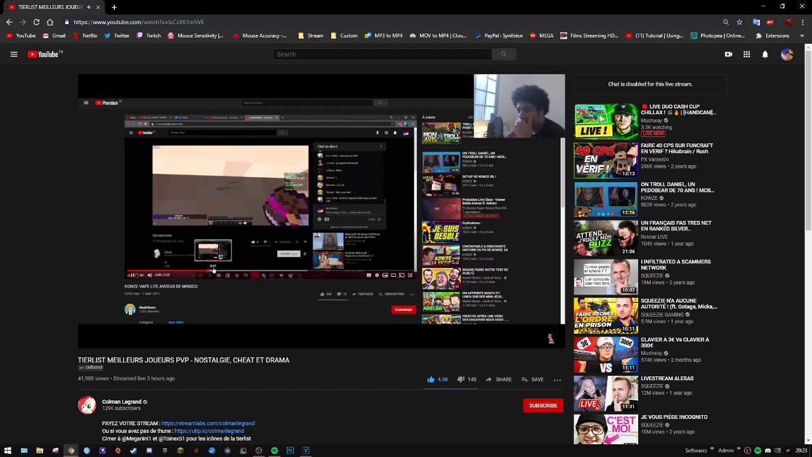
Task: Click the Translate extension icon in toolbar
Action: [756, 22]
